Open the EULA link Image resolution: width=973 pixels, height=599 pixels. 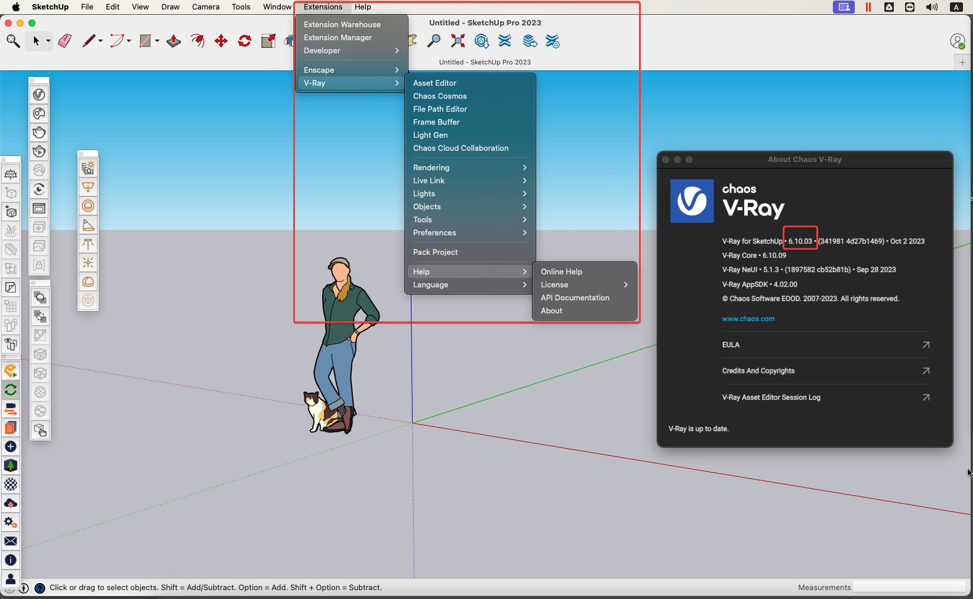click(825, 345)
